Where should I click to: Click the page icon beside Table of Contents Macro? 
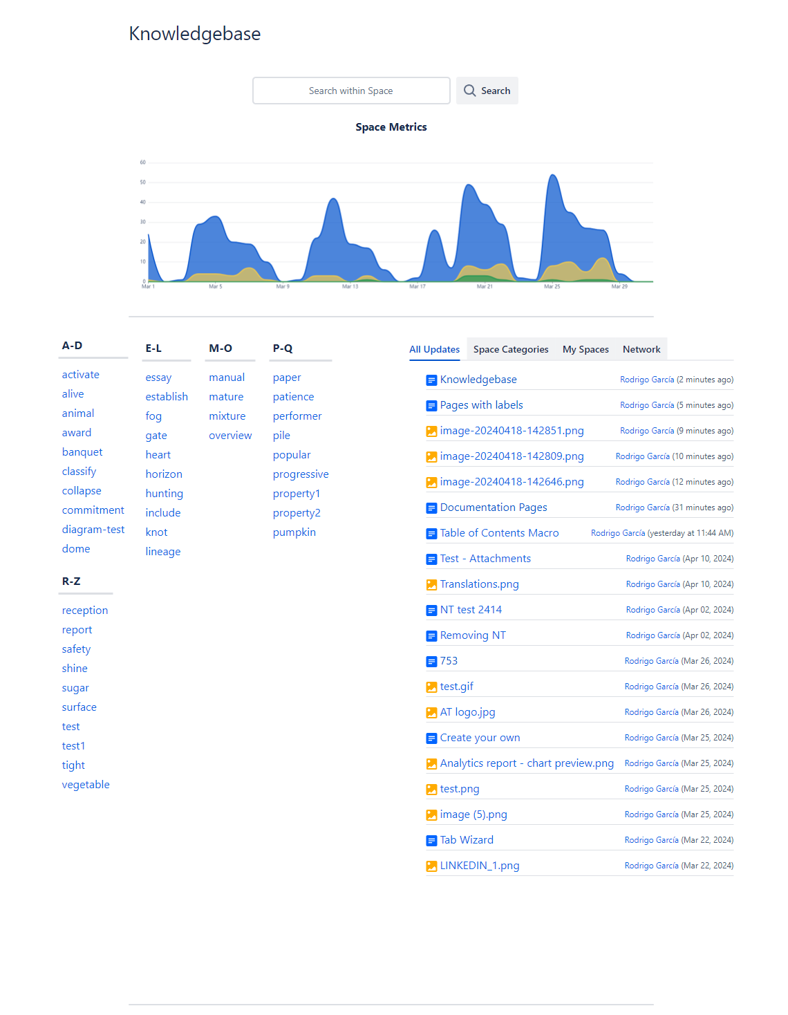[x=431, y=534]
